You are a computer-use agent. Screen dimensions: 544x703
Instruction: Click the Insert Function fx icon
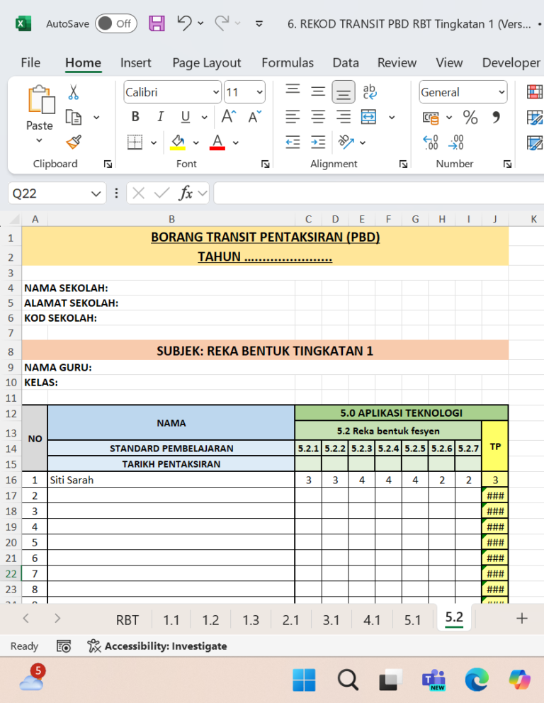click(x=186, y=193)
